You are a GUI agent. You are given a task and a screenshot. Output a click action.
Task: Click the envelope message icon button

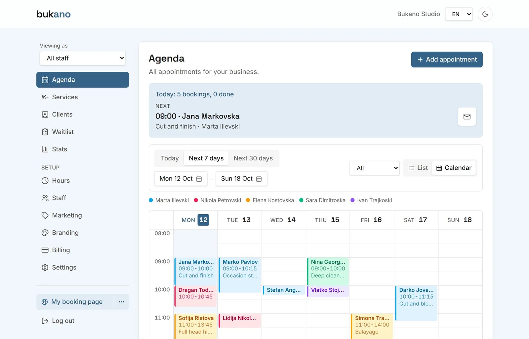click(467, 116)
